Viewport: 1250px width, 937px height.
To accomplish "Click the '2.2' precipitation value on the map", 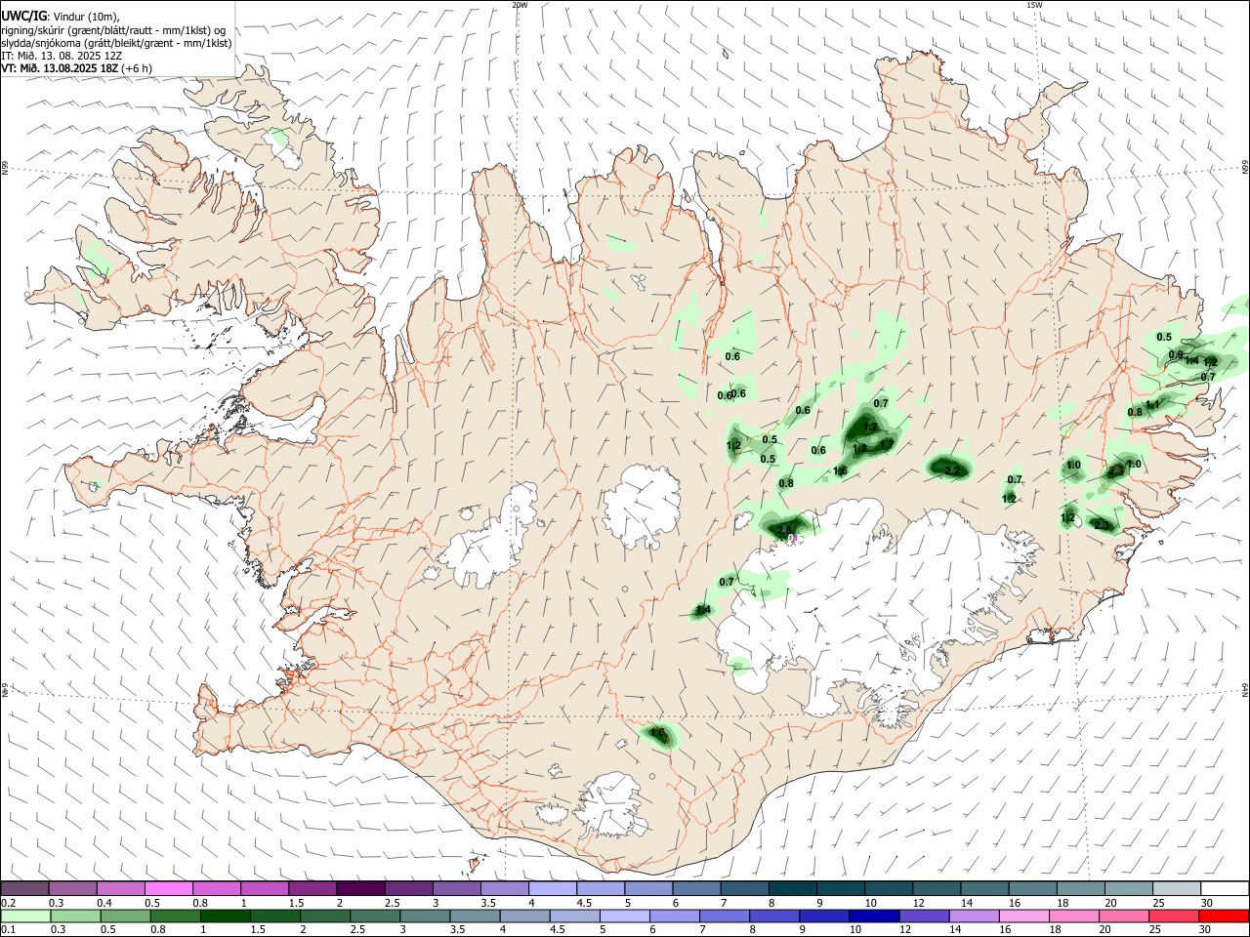I will 953,470.
